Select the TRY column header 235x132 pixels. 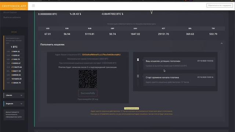(213, 29)
